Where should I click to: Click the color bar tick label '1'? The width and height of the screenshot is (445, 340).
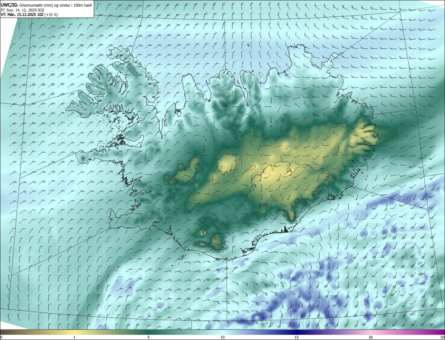[74, 337]
